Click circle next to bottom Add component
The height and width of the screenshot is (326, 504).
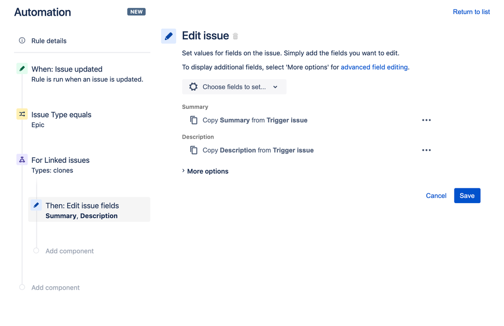click(22, 287)
